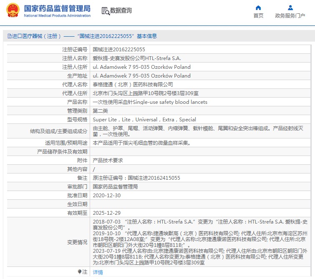Screen dimensions: 315x279
Task: Click the national emblem logo
Action: click(x=13, y=11)
